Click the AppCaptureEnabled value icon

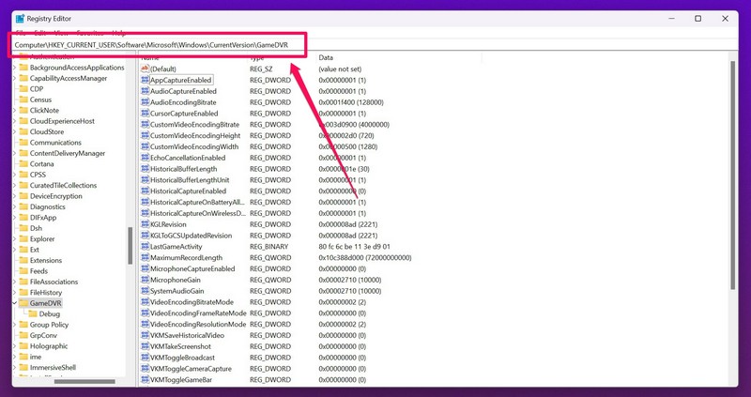point(145,80)
